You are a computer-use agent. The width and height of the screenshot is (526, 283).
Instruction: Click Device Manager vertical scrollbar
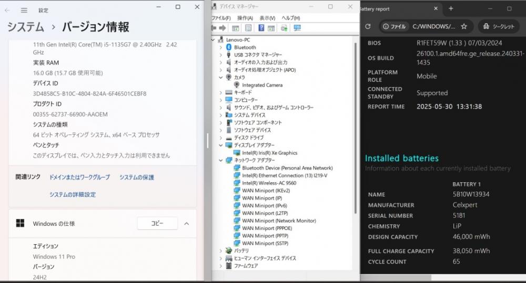(x=355, y=127)
